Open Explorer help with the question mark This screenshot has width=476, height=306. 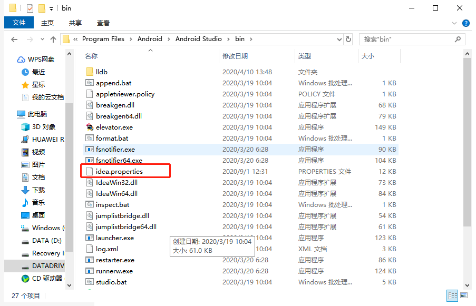coord(466,22)
